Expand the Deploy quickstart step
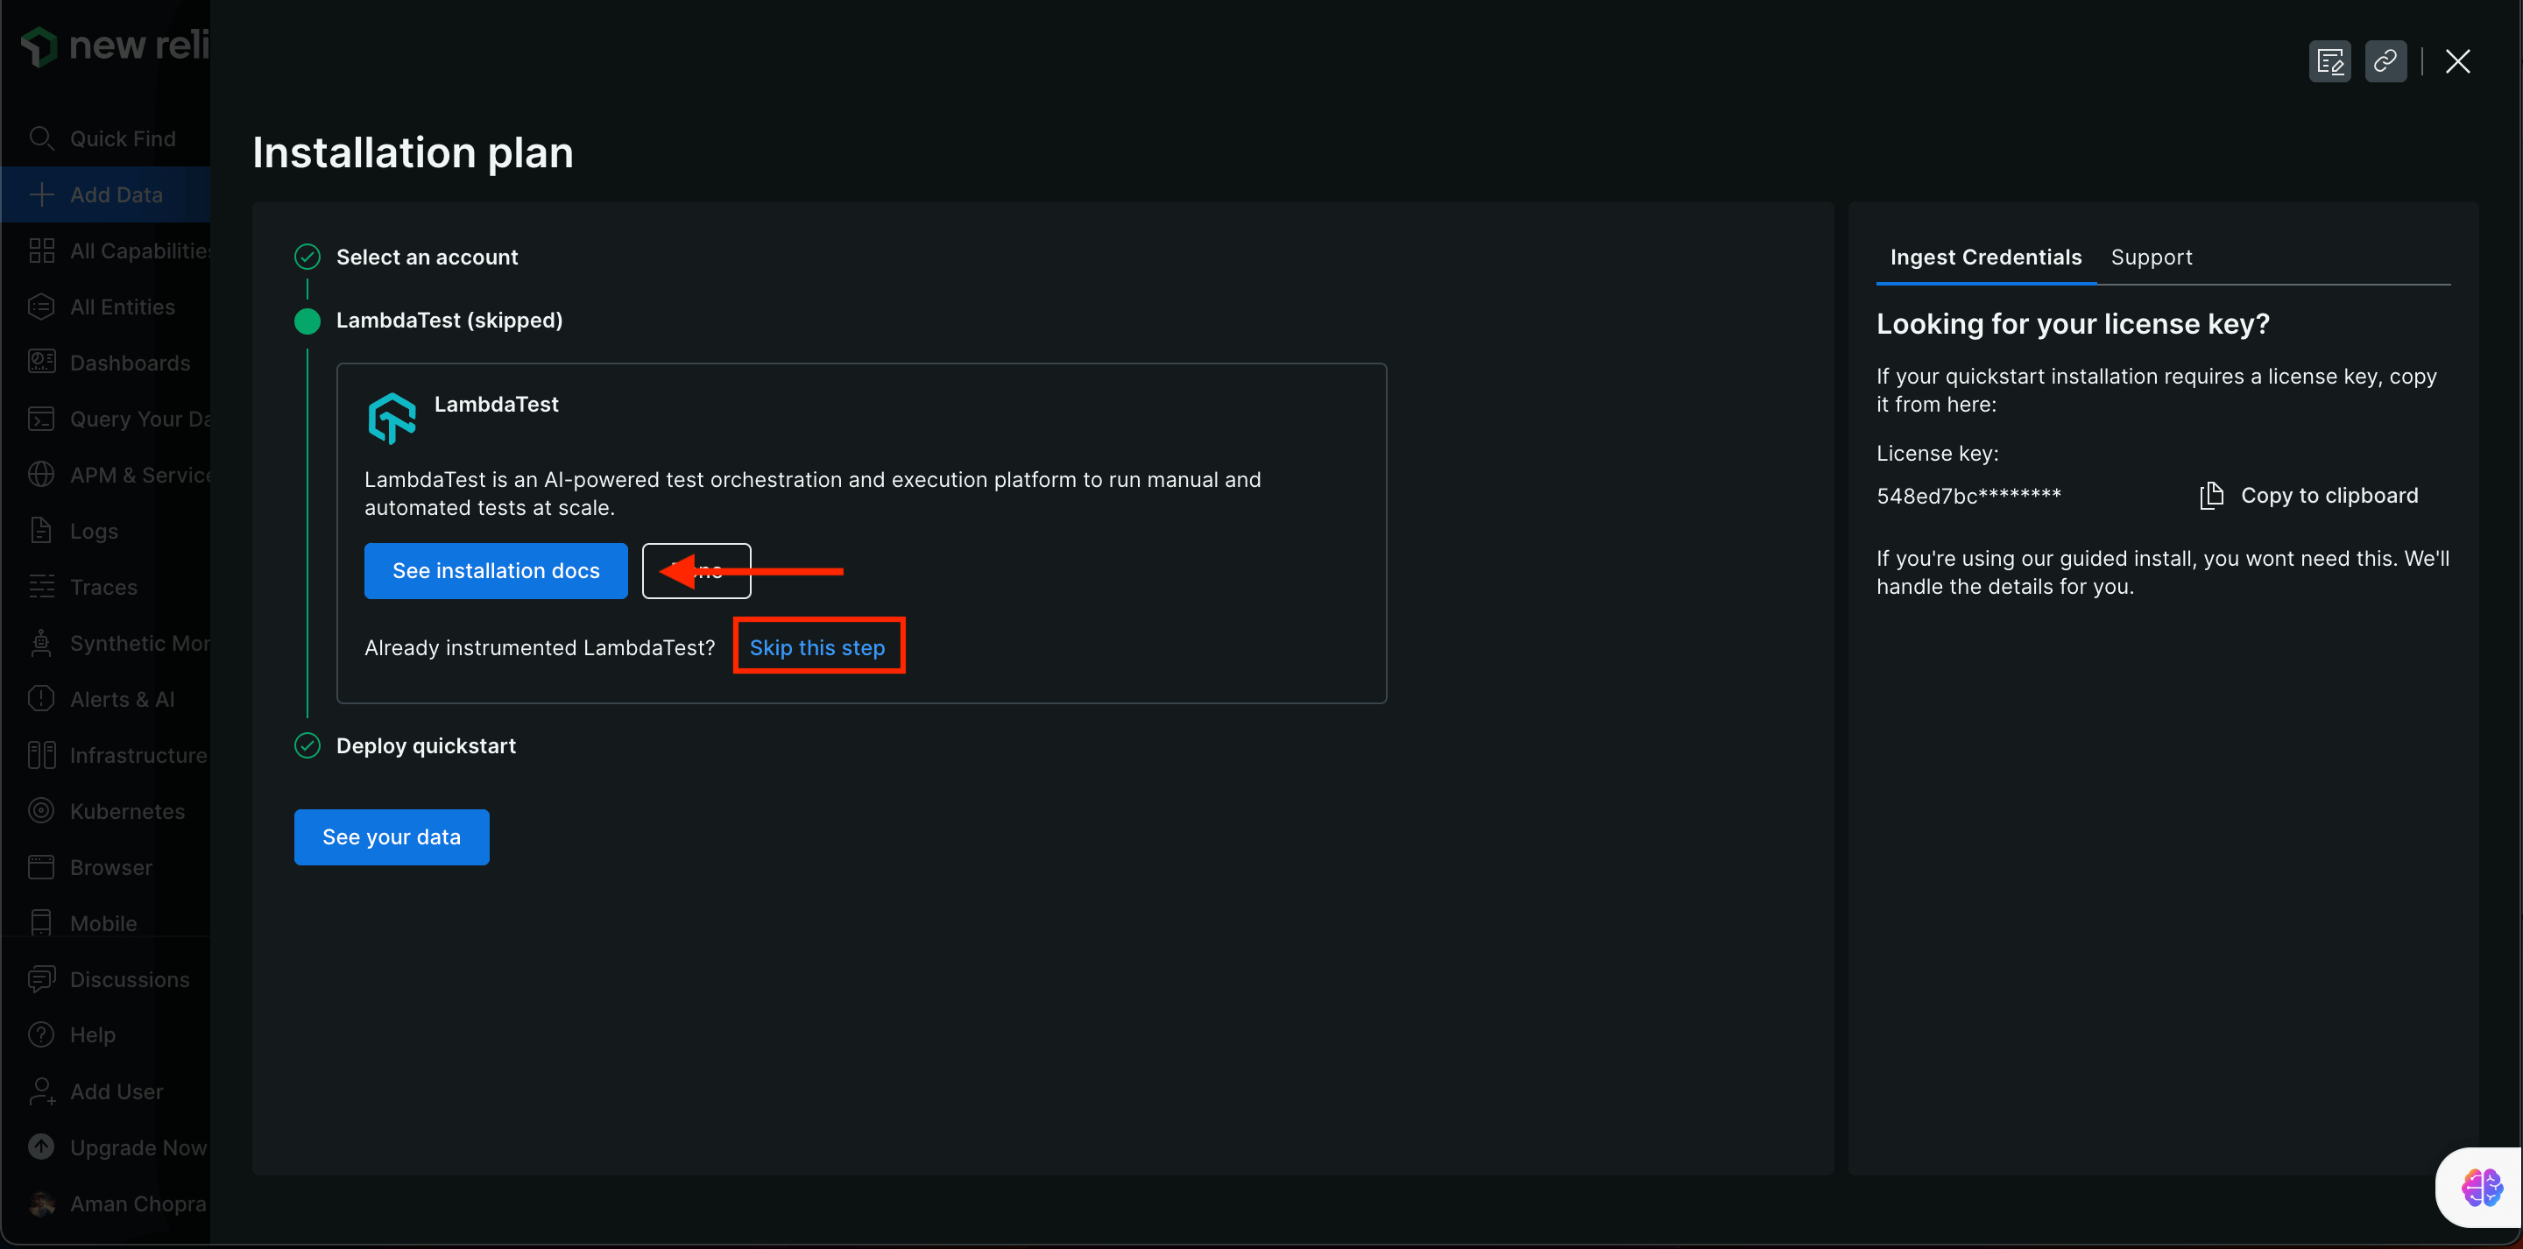The width and height of the screenshot is (2523, 1249). coord(427,744)
